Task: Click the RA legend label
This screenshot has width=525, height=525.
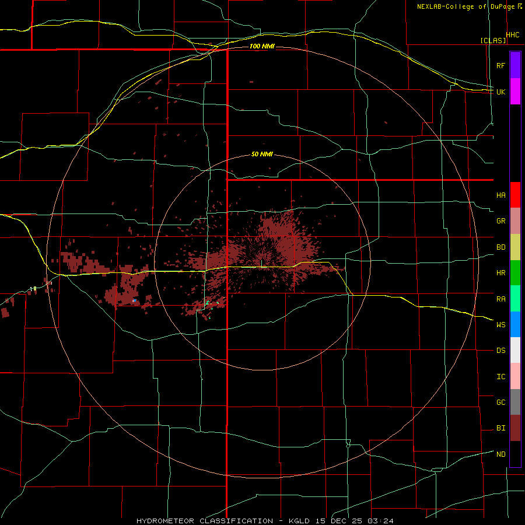Action: click(501, 299)
